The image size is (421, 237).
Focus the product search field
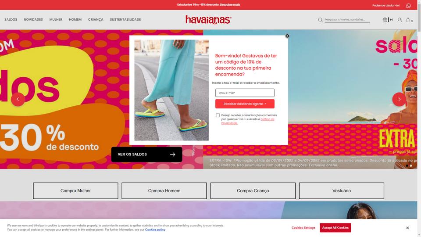pyautogui.click(x=347, y=20)
